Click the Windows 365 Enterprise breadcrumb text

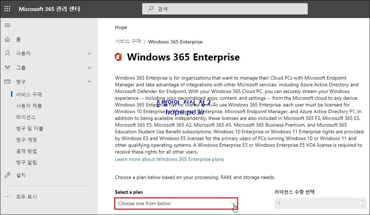(x=175, y=42)
